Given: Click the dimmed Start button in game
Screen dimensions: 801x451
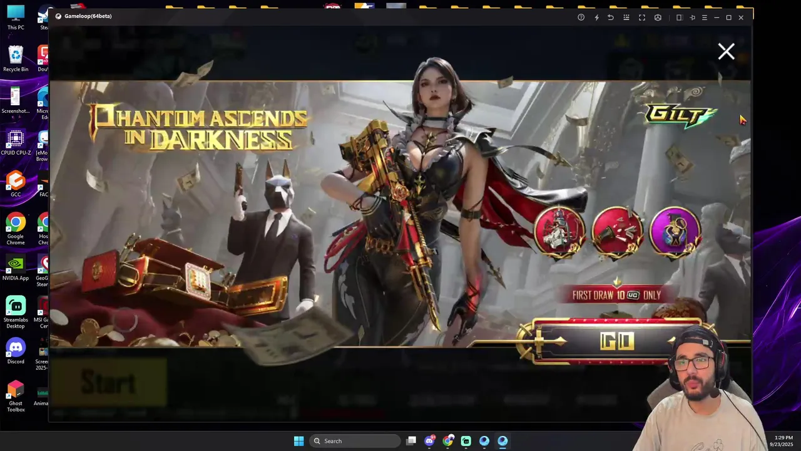Looking at the screenshot, I should [x=108, y=382].
